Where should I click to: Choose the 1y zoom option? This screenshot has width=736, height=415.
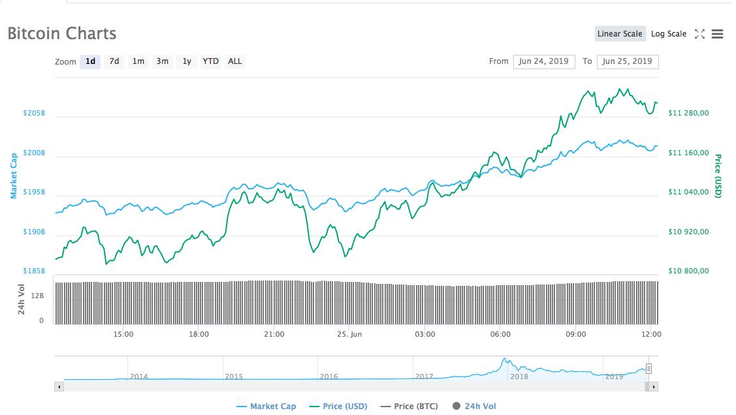pyautogui.click(x=186, y=61)
